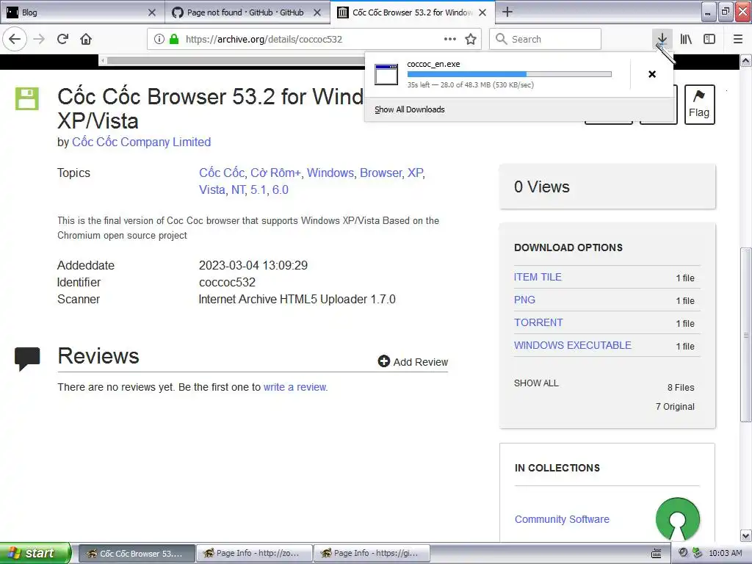Open Page Info https://gi... taskbar window

click(372, 553)
